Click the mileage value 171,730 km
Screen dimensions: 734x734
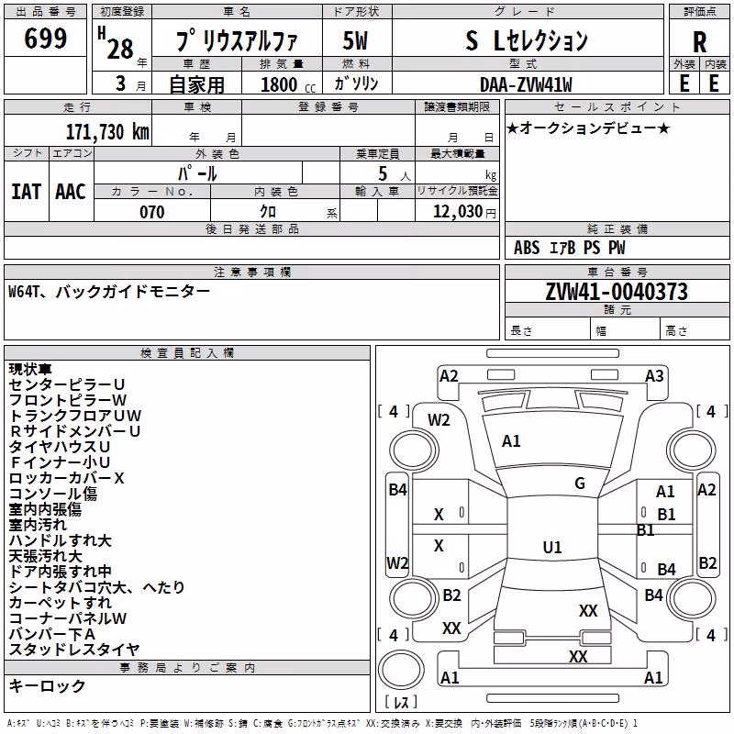coord(107,131)
